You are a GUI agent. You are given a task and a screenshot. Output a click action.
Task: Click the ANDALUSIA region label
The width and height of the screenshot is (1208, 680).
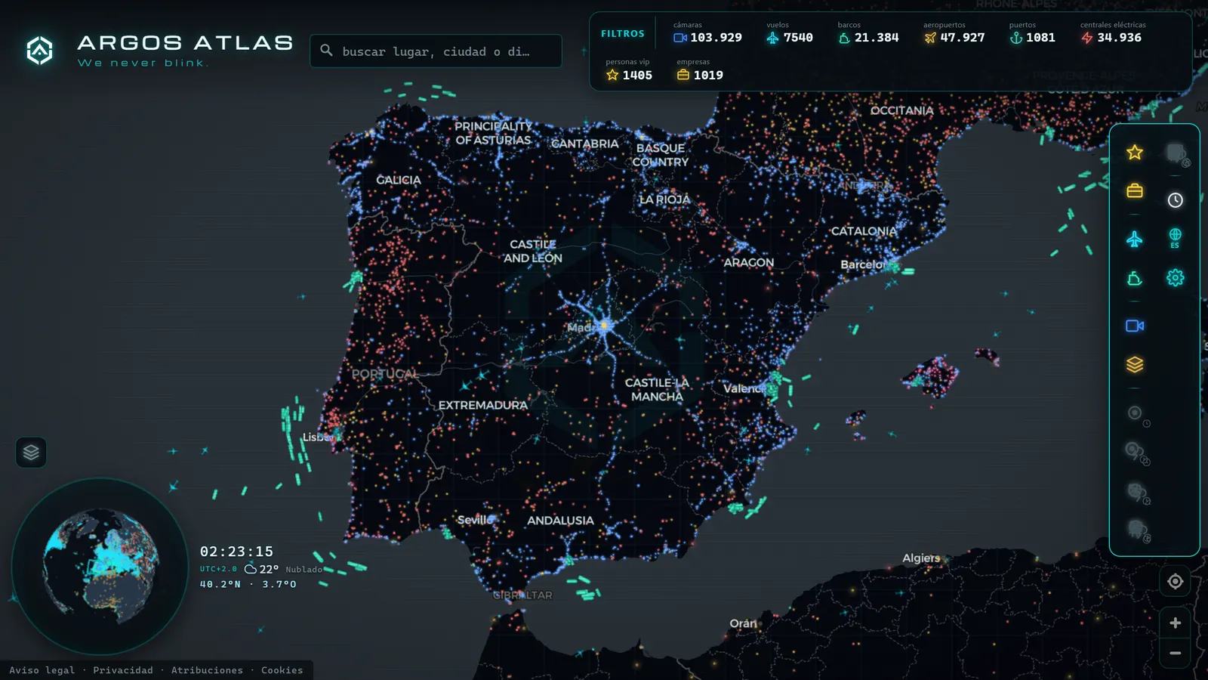pos(560,521)
